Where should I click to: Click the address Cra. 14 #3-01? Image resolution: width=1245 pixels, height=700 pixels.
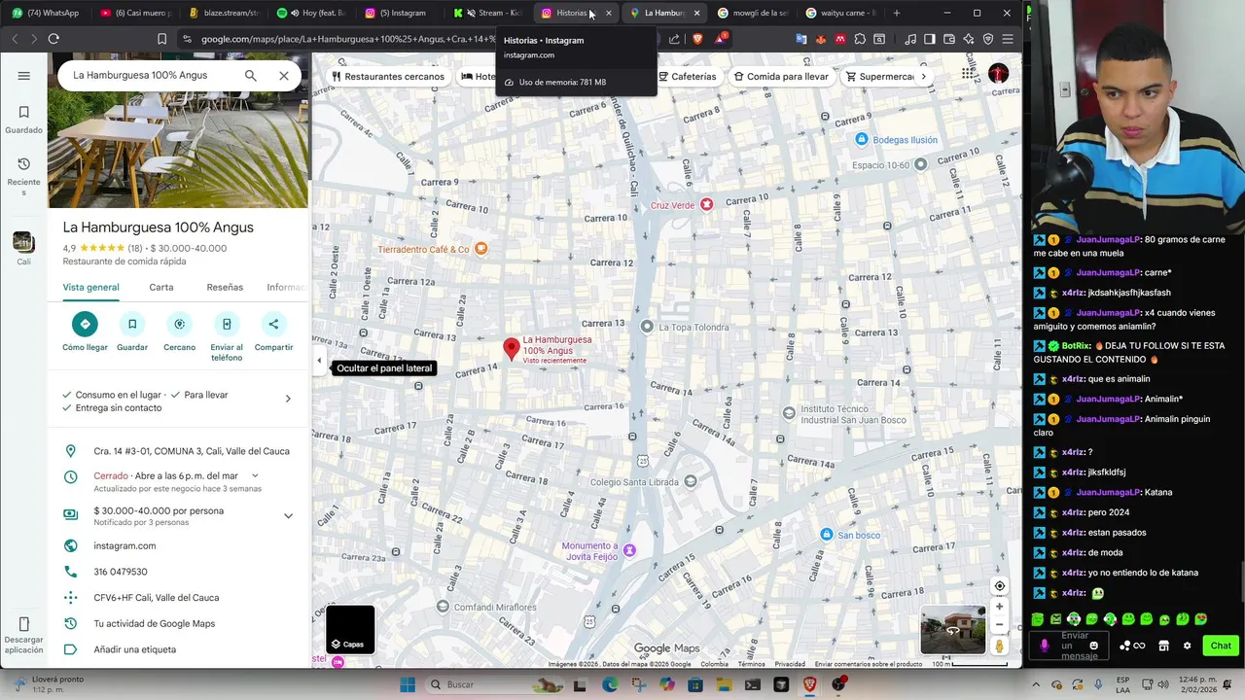192,451
